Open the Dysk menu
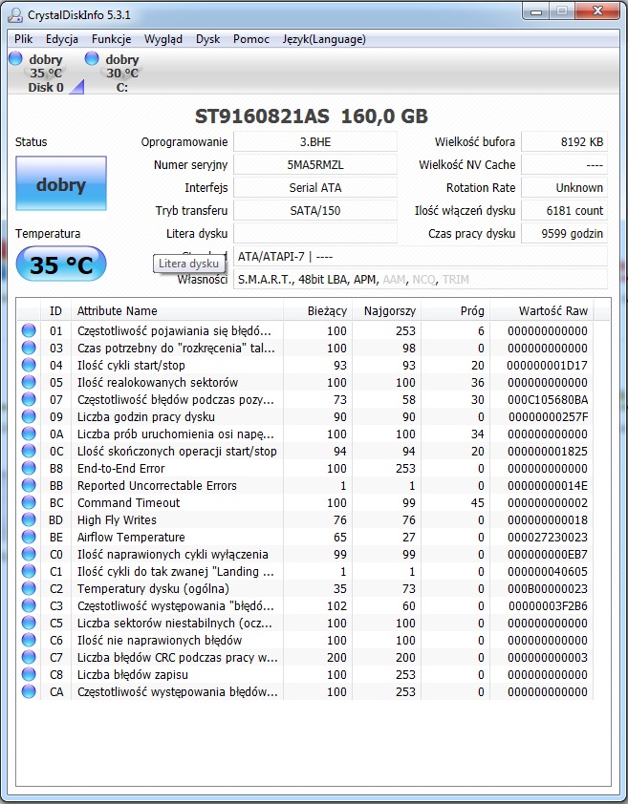Image resolution: width=628 pixels, height=804 pixels. click(x=208, y=39)
